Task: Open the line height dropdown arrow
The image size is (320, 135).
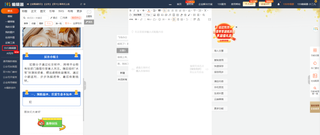Action: [202, 10]
